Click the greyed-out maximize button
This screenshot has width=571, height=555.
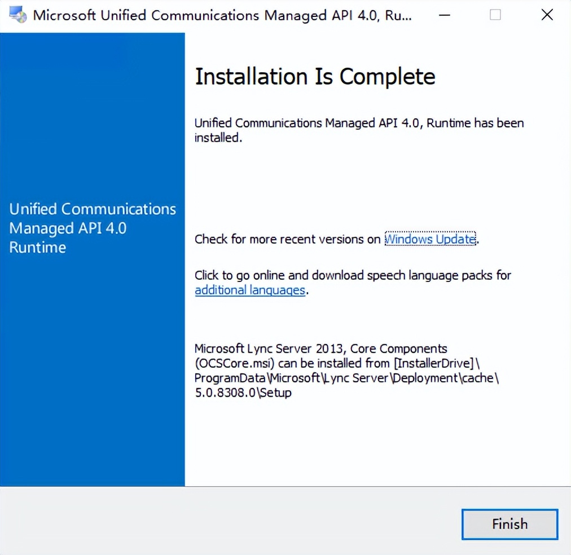tap(495, 15)
